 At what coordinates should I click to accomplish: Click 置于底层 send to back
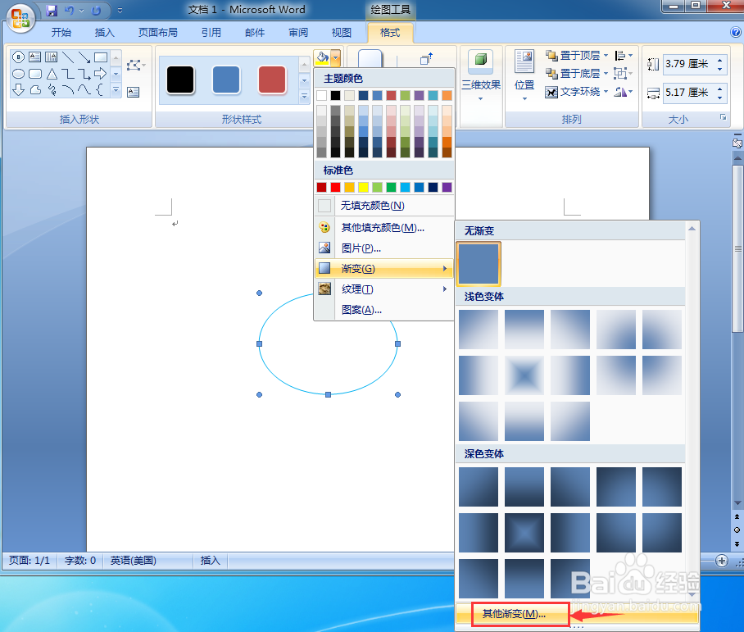(573, 74)
